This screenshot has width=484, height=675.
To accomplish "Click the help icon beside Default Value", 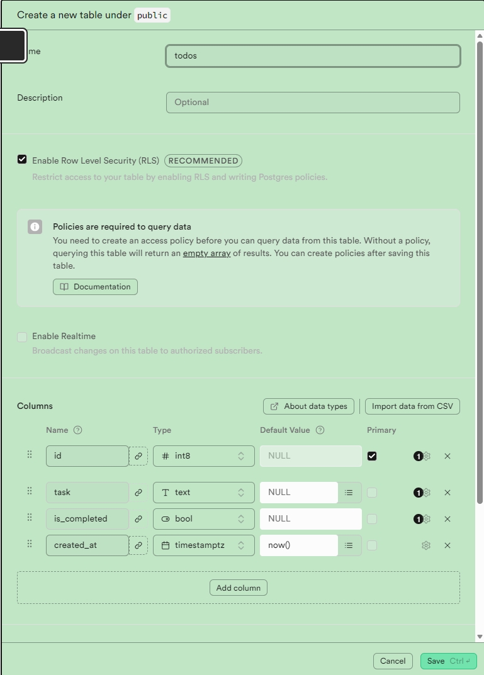I will 320,430.
